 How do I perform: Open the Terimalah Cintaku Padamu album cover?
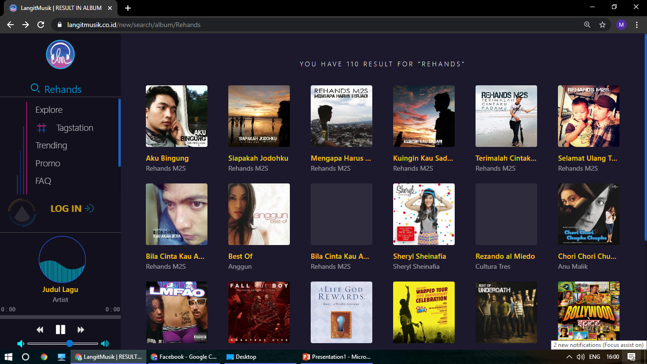pos(506,116)
